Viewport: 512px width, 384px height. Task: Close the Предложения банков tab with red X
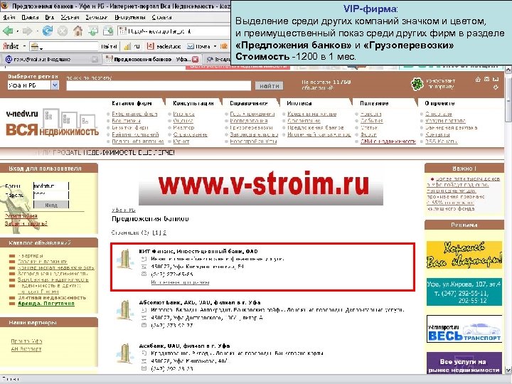196,60
